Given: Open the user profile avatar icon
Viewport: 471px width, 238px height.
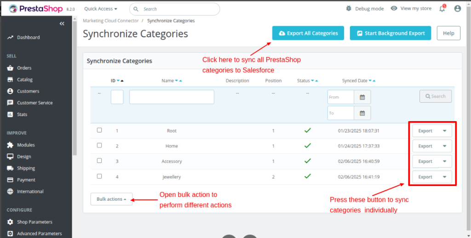Looking at the screenshot, I should [458, 8].
